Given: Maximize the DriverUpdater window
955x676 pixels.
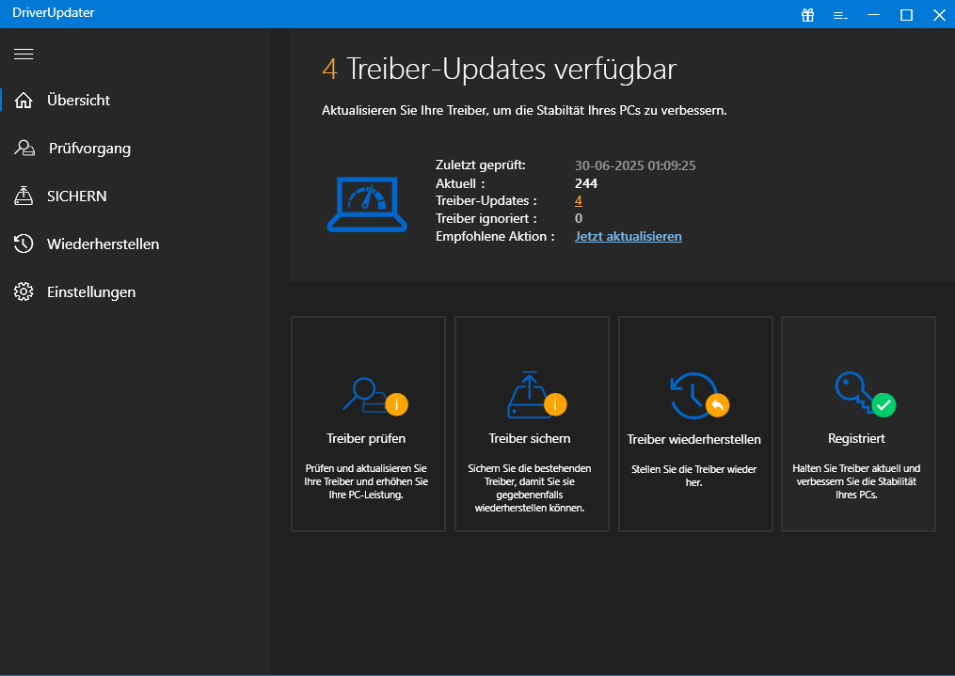Looking at the screenshot, I should 906,14.
